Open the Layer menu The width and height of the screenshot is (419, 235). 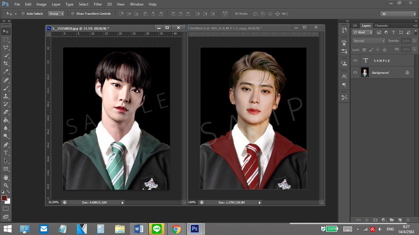[56, 4]
